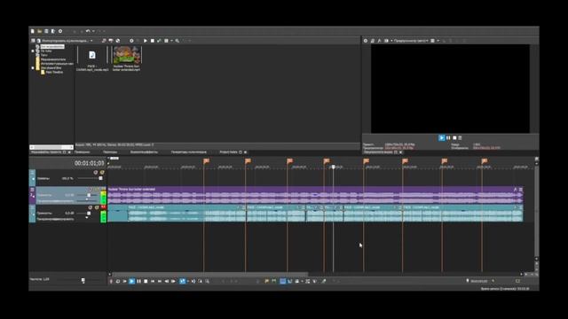Solo the teal audio track
The height and width of the screenshot is (319, 568).
pyautogui.click(x=97, y=207)
